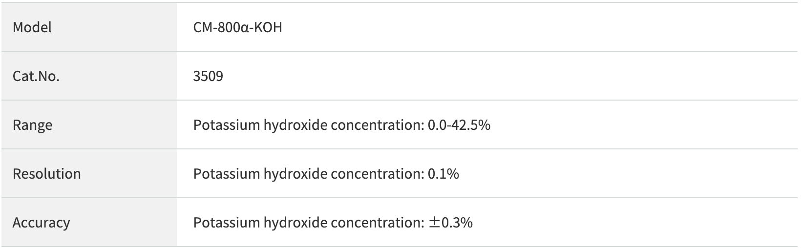Select the catalog number 3509

(x=208, y=76)
